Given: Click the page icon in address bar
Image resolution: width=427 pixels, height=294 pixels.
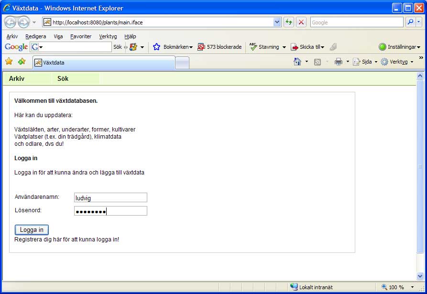Looking at the screenshot, I should pos(47,22).
